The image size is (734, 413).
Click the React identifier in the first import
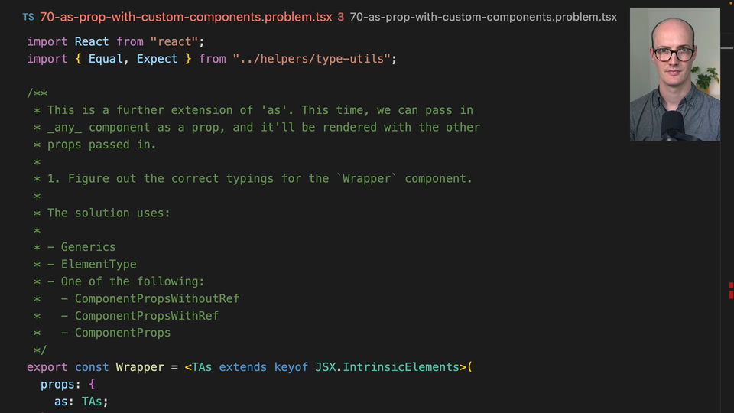(92, 41)
